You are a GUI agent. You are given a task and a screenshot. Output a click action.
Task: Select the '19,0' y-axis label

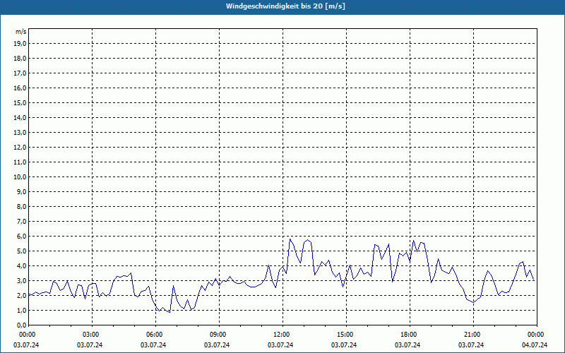pos(20,44)
